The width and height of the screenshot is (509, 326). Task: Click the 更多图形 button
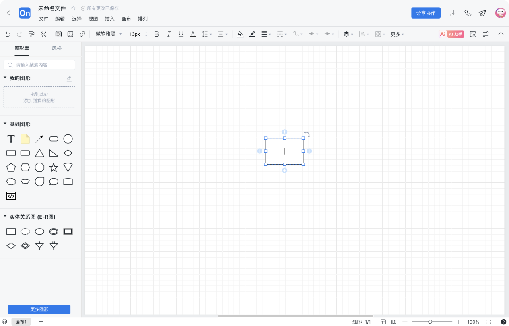coord(39,309)
